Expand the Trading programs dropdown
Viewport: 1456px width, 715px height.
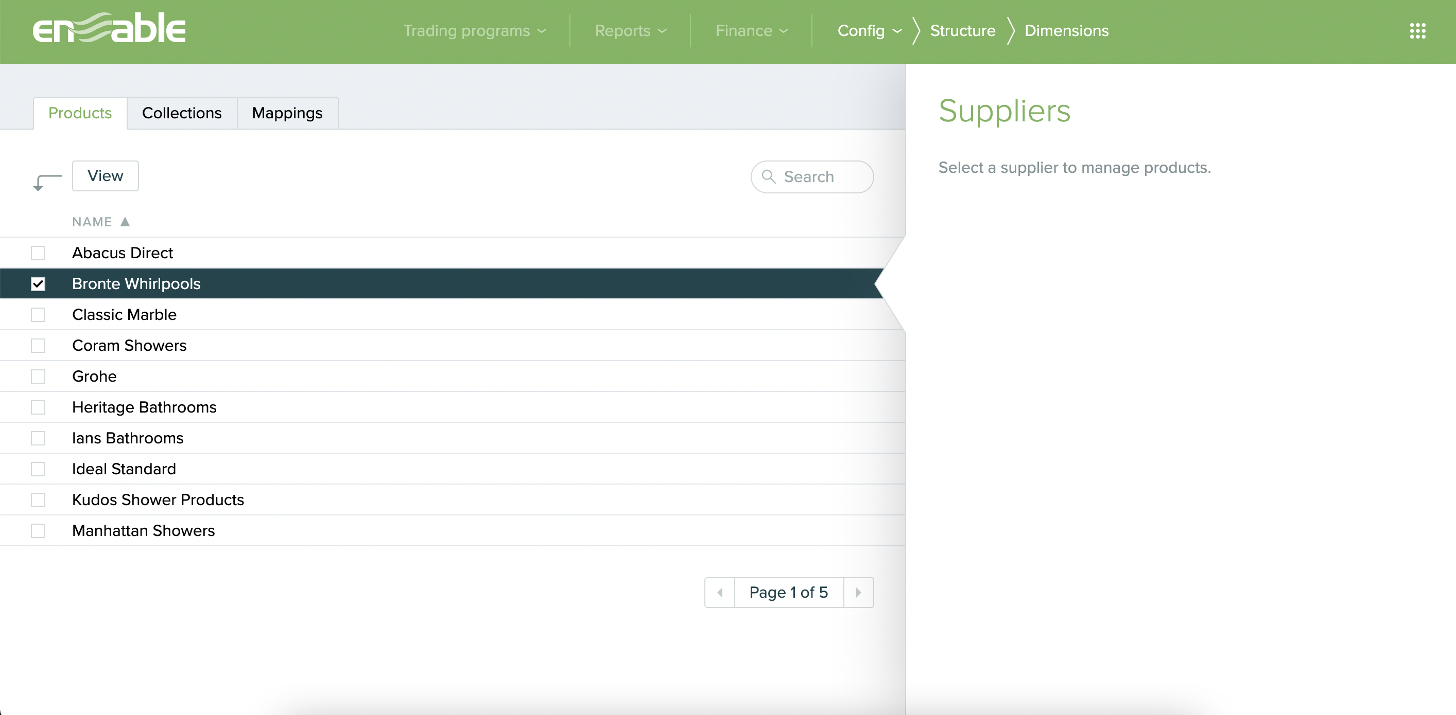point(474,31)
